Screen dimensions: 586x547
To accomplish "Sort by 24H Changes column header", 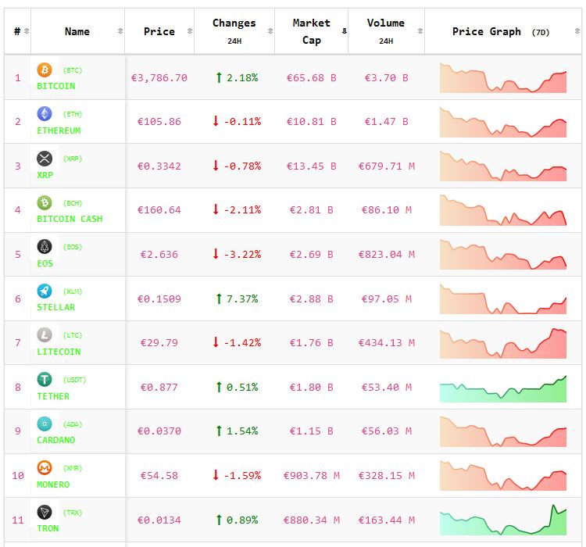I will coord(234,31).
